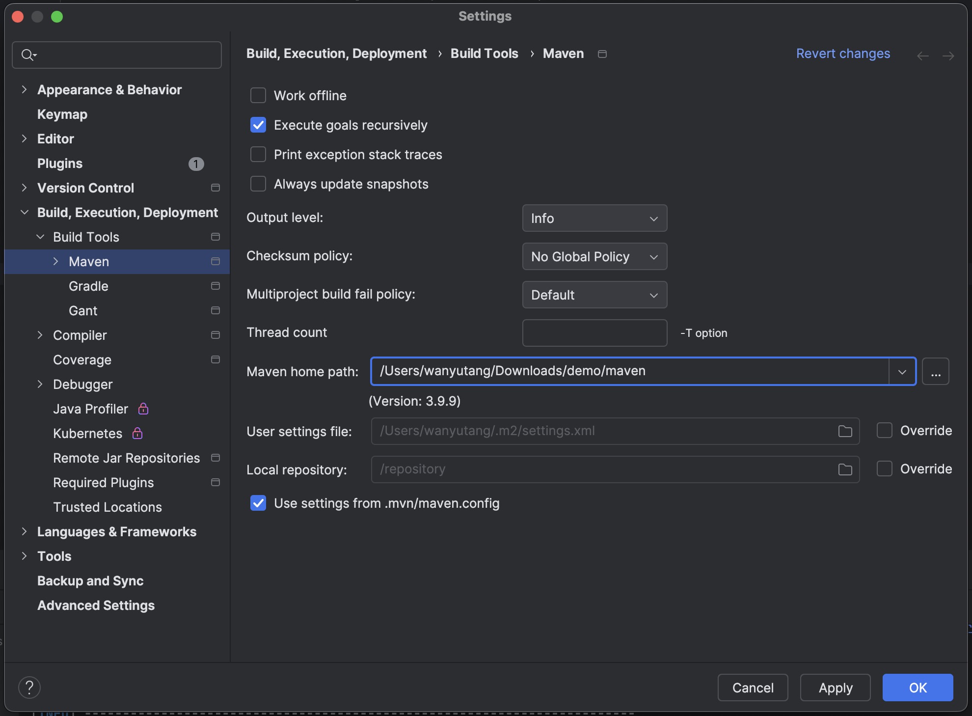Click the search magnifier icon in settings
Screen dimensions: 972x716
click(x=28, y=55)
